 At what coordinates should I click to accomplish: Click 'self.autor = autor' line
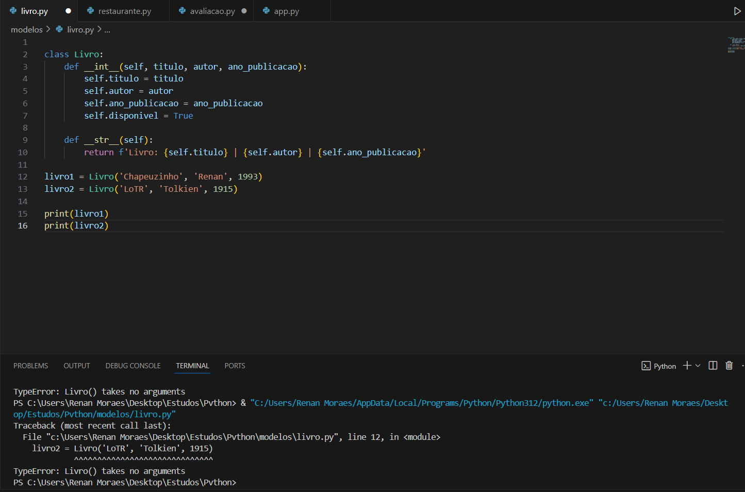pos(129,91)
